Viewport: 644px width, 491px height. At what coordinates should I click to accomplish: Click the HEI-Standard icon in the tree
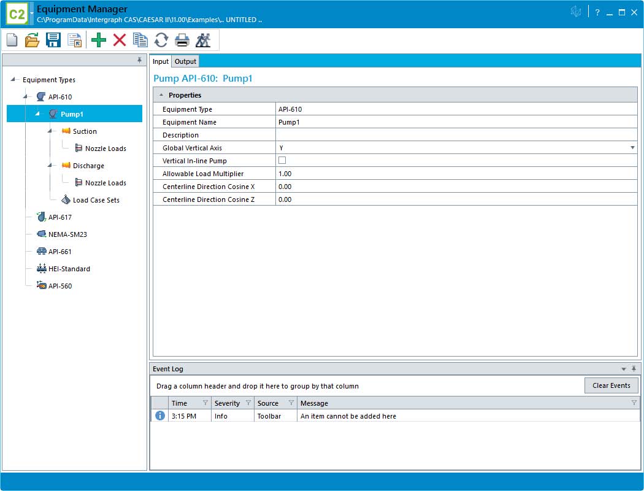click(x=41, y=268)
